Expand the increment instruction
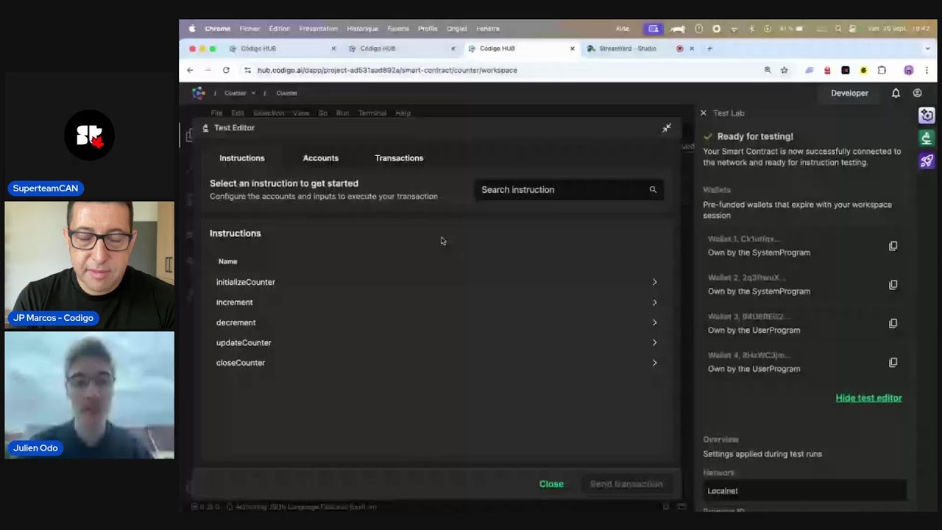942x530 pixels. click(654, 303)
